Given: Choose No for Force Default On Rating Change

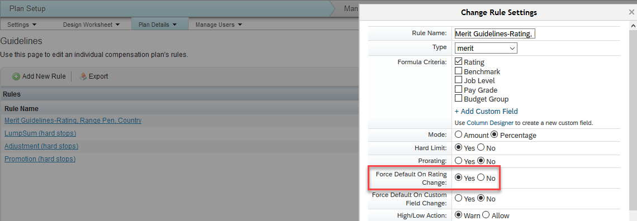Looking at the screenshot, I should coord(481,177).
